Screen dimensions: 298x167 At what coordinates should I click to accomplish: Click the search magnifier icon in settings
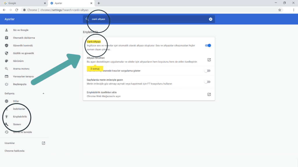87,19
